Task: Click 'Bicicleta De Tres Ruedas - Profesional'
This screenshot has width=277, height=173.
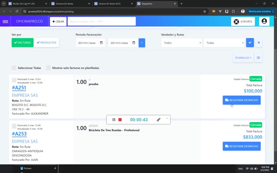Action: coord(114,130)
